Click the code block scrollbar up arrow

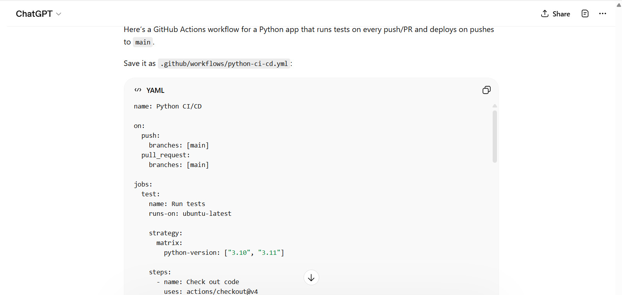495,106
